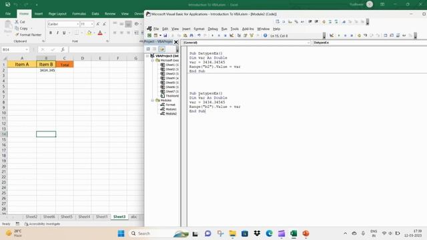
Task: Click the orange Total header cell
Action: pos(65,65)
